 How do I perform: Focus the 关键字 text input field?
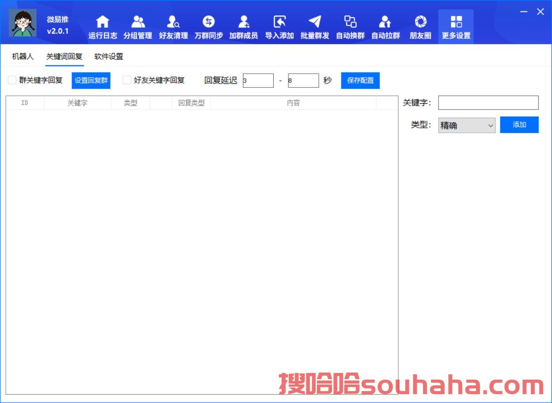(488, 103)
